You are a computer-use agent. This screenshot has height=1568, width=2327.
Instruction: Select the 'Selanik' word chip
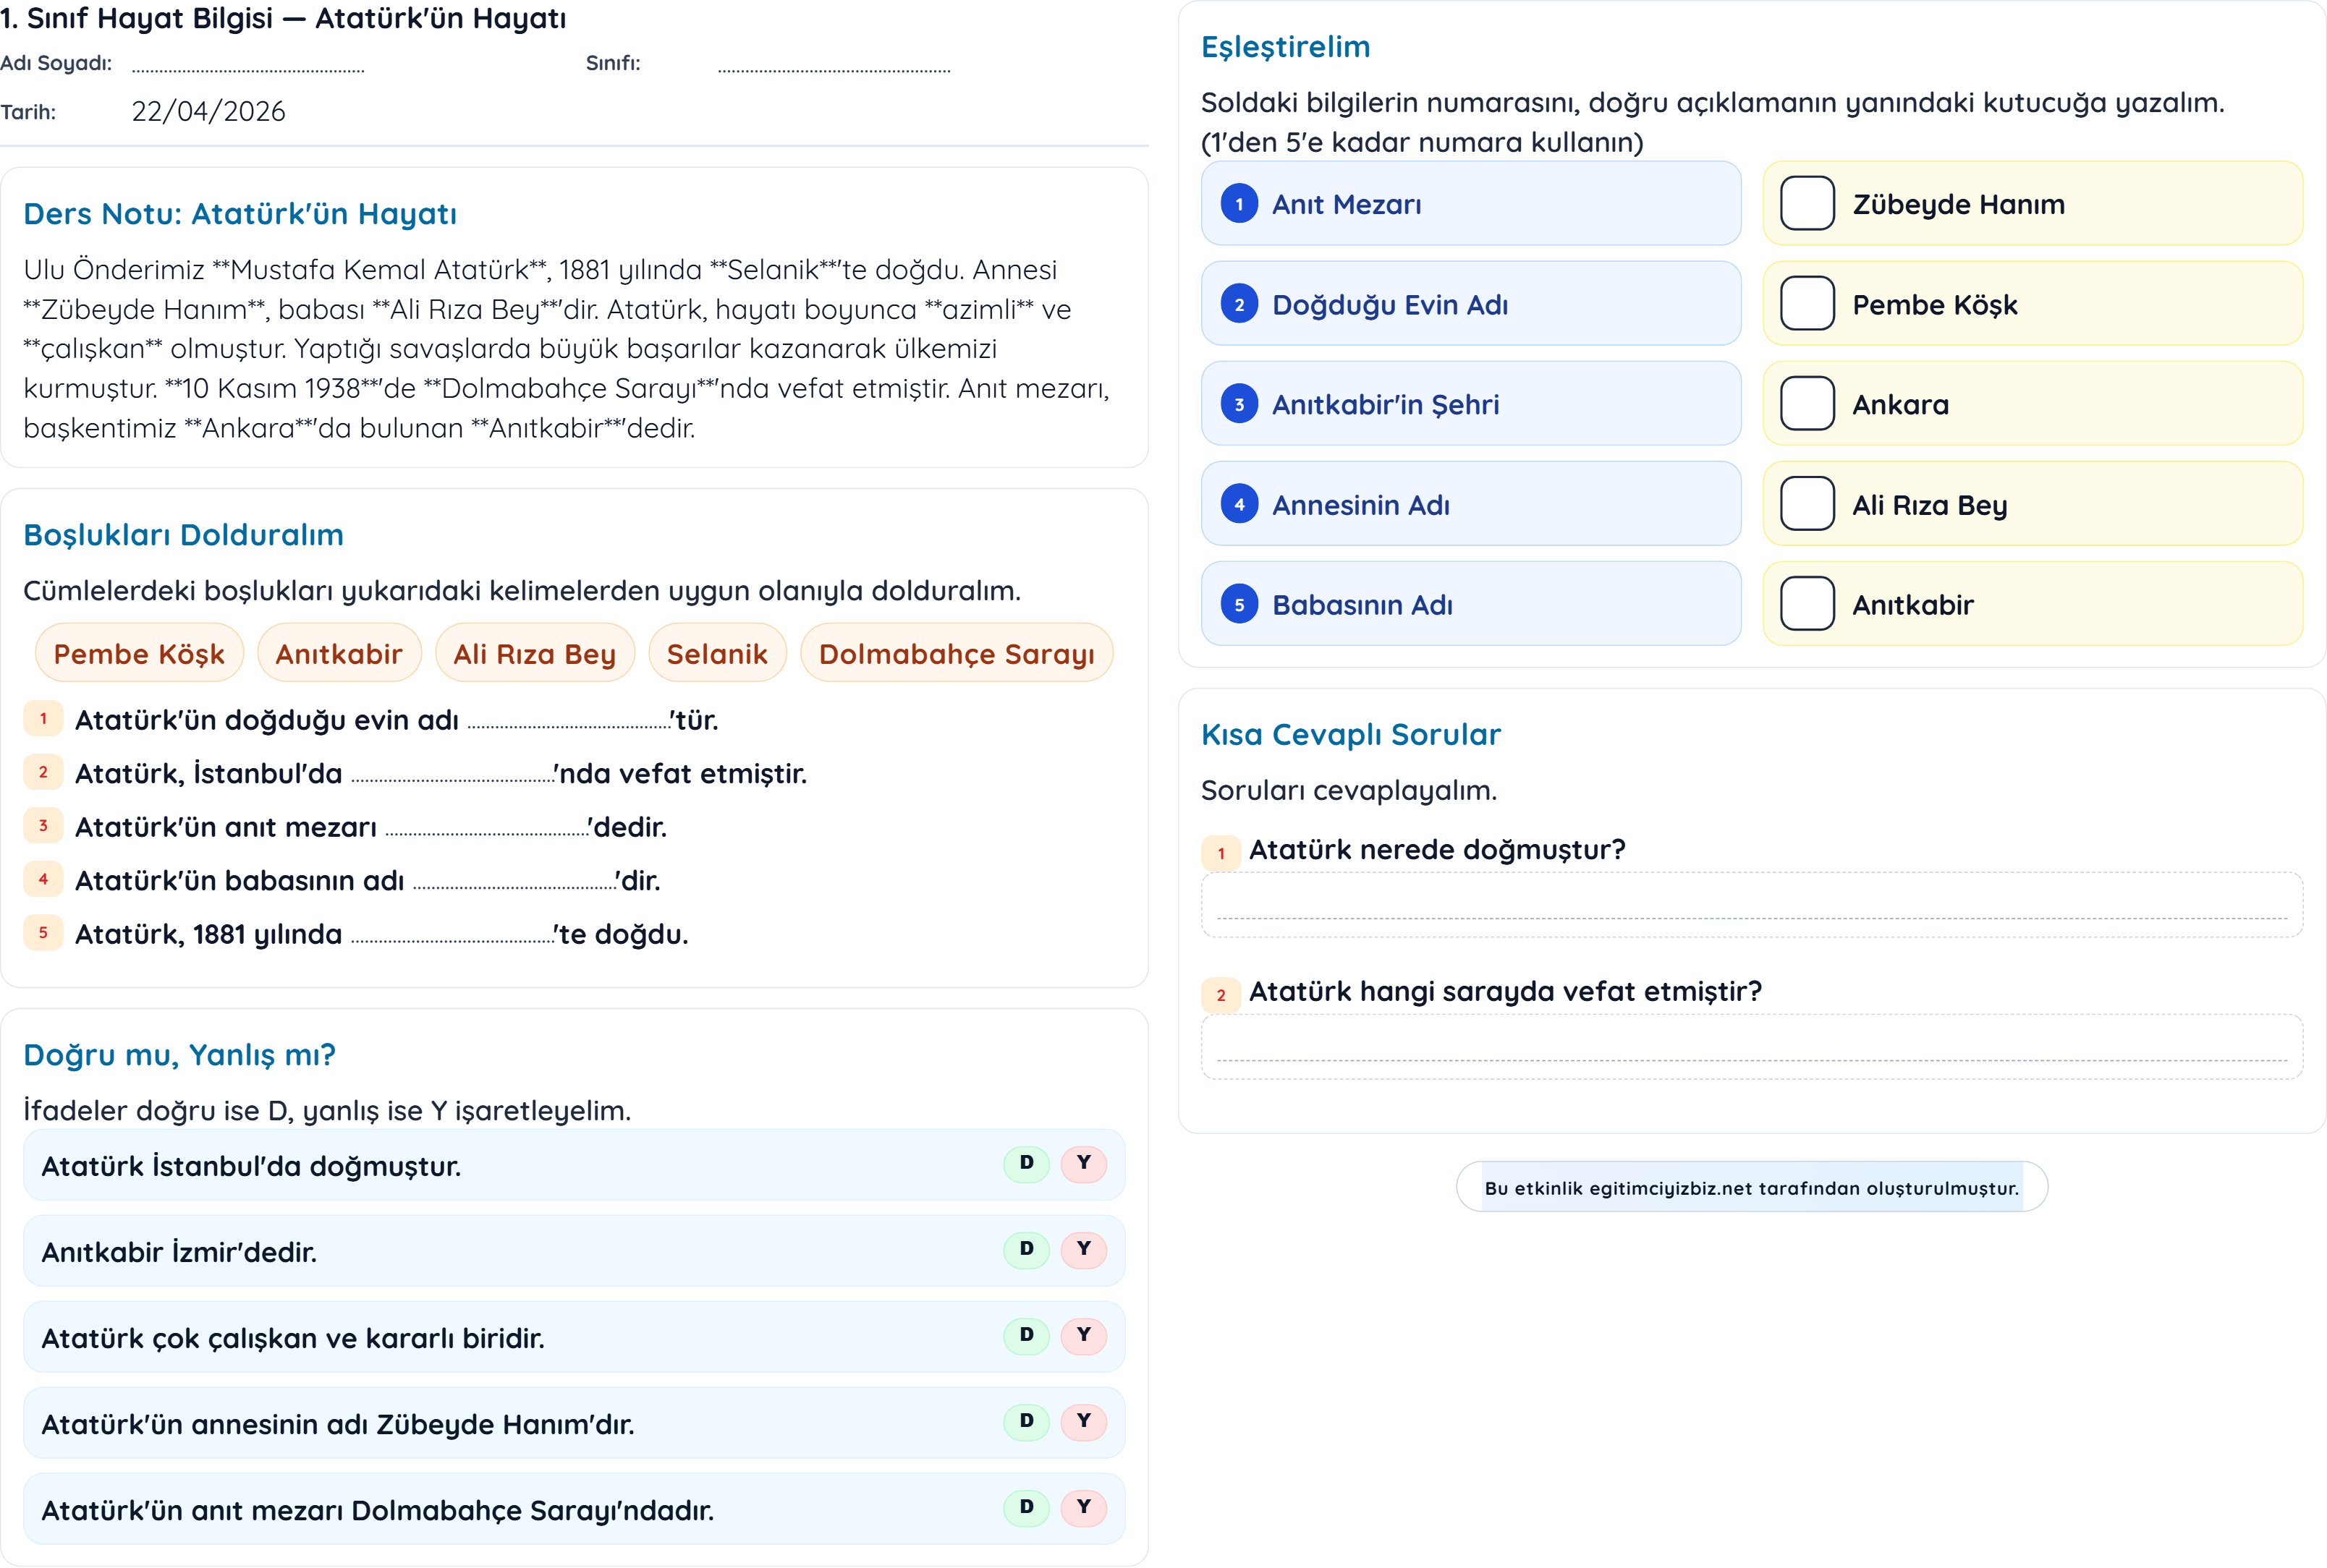point(716,654)
